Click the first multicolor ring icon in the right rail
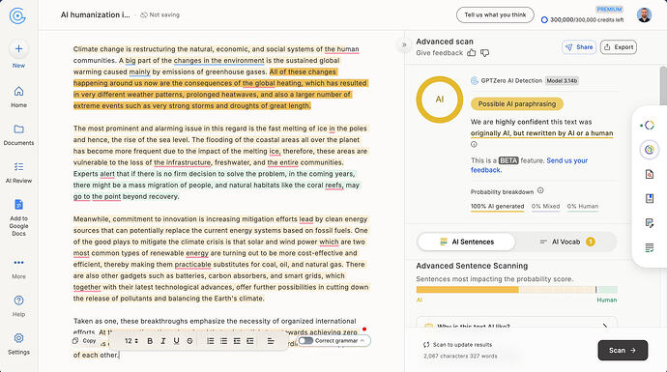667x372 pixels. [649, 125]
